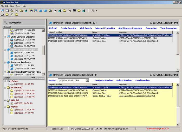Click the Quarantine link
The image size is (182, 132).
tap(151, 28)
